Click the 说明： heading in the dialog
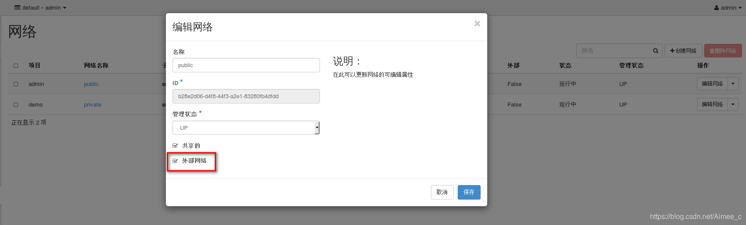 pyautogui.click(x=347, y=61)
